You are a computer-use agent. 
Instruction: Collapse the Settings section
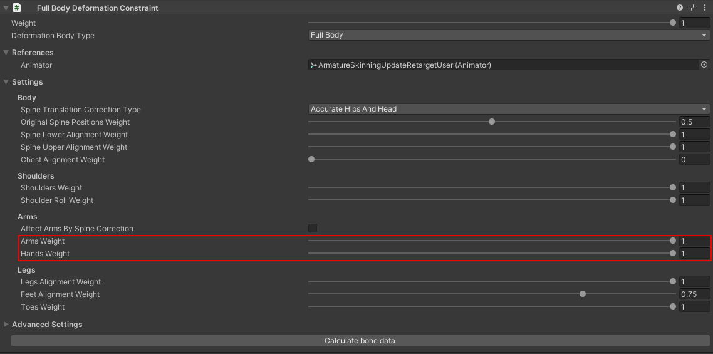6,82
